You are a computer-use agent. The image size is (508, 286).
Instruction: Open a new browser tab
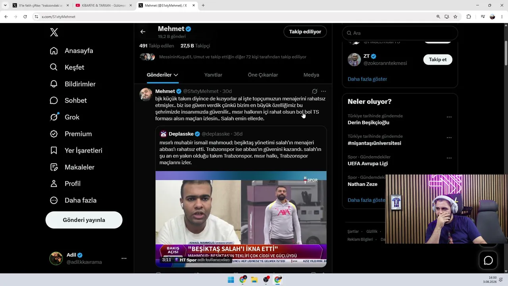click(203, 6)
